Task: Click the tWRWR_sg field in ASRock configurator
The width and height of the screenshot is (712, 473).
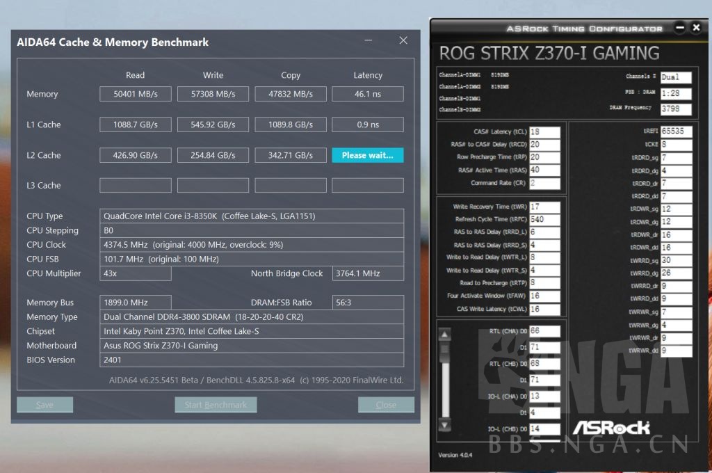Action: [676, 312]
